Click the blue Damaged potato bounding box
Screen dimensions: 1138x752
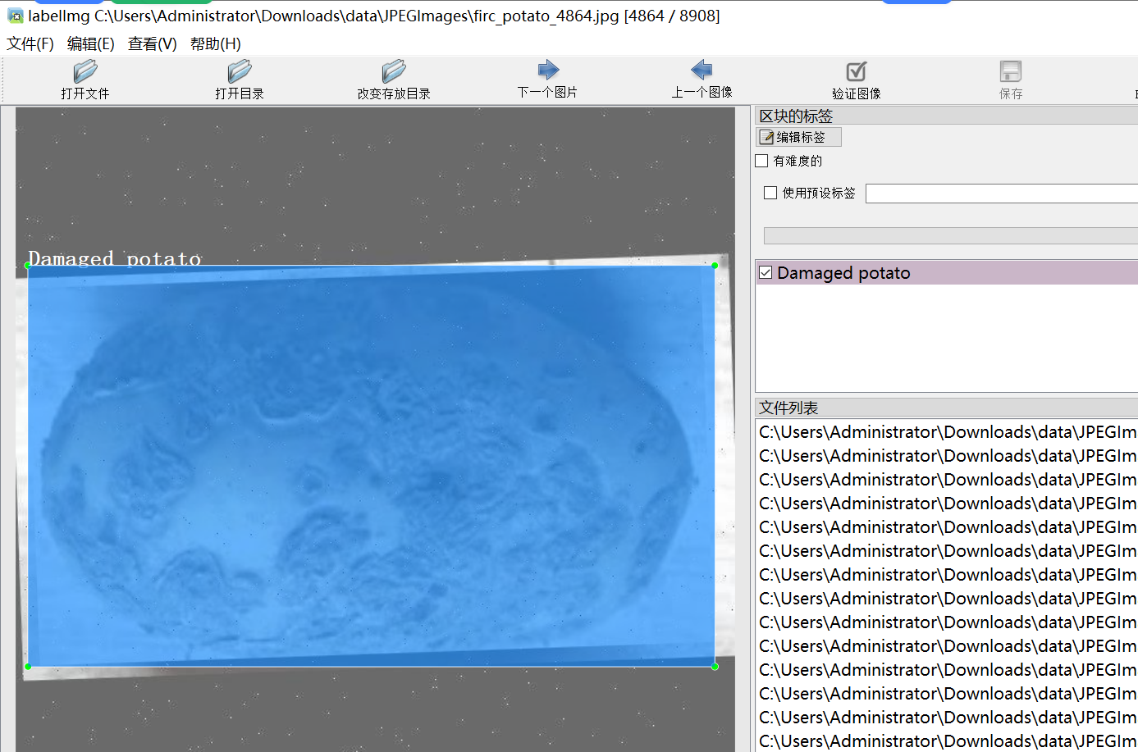click(372, 466)
